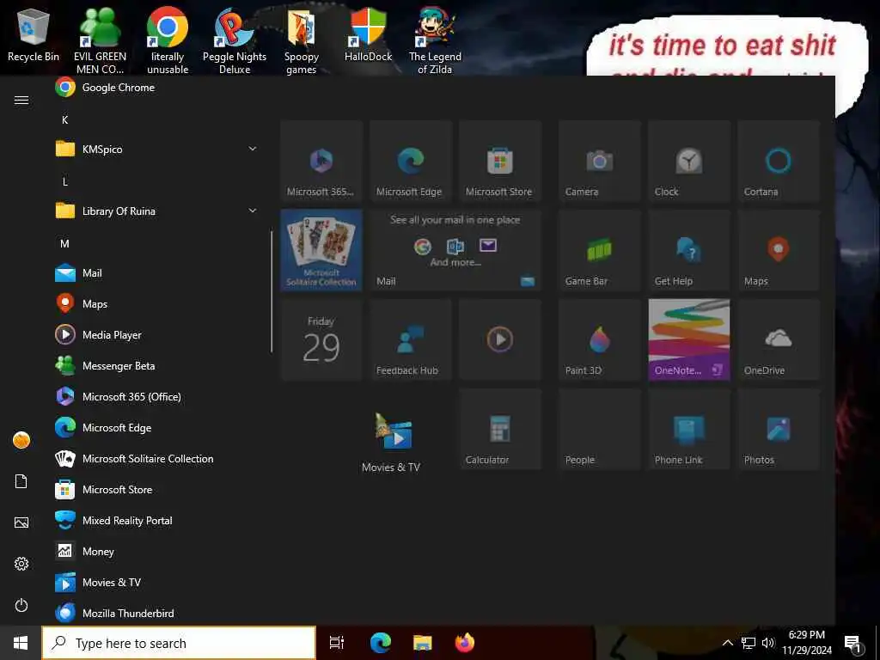Open the Cortana tile
Screen dimensions: 880x660
coord(779,161)
